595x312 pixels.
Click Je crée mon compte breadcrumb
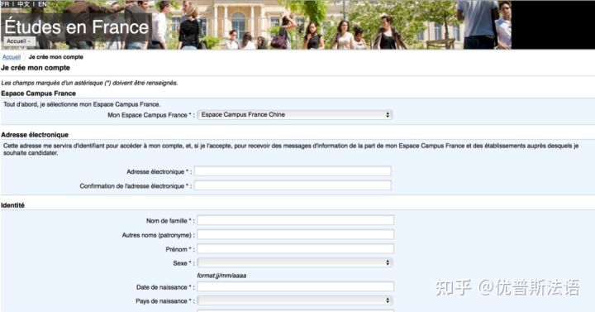click(56, 57)
